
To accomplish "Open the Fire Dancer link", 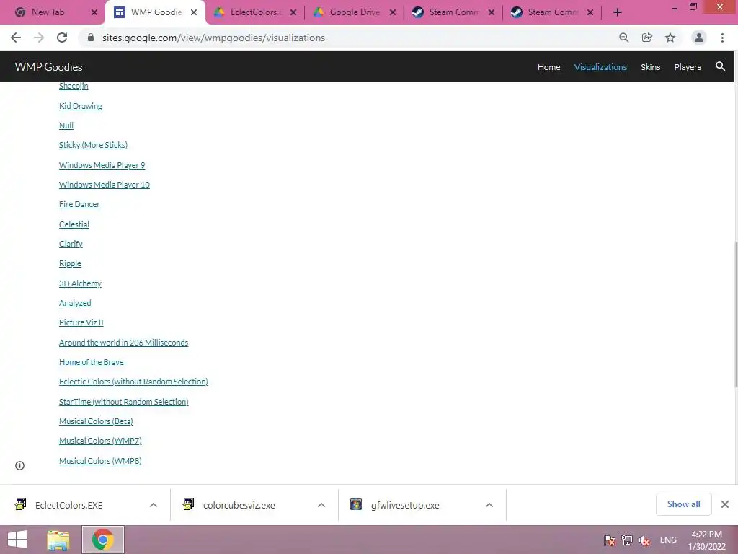I will (x=79, y=204).
